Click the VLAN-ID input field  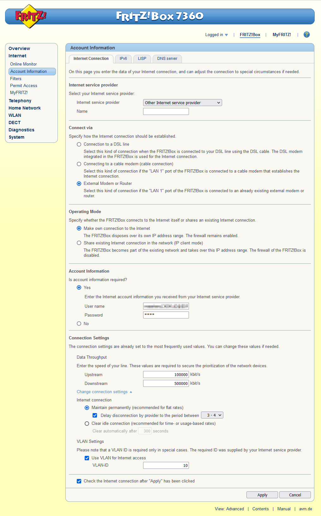(x=166, y=465)
